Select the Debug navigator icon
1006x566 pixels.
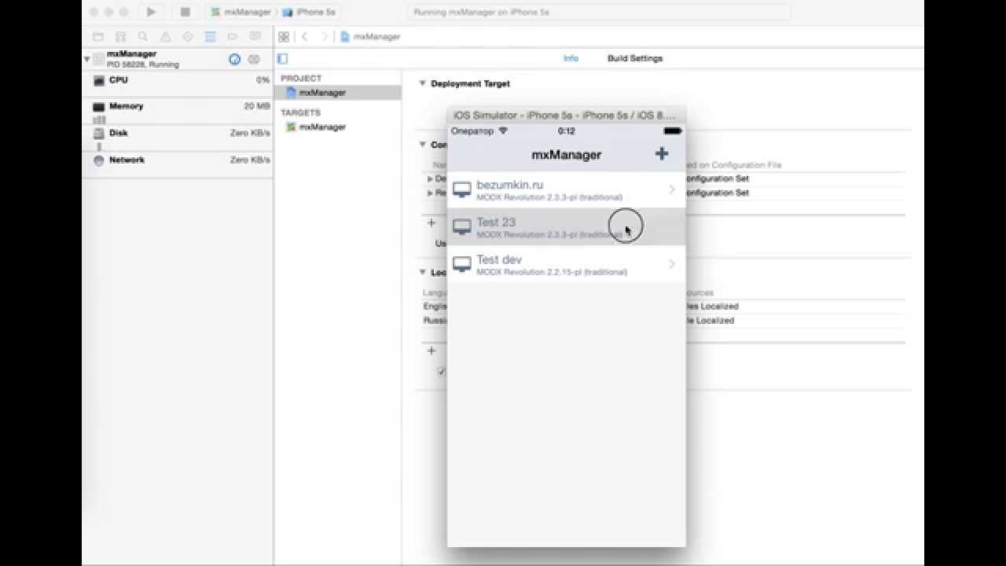pos(210,37)
